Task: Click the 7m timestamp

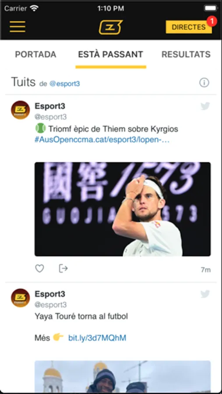Action: click(206, 270)
